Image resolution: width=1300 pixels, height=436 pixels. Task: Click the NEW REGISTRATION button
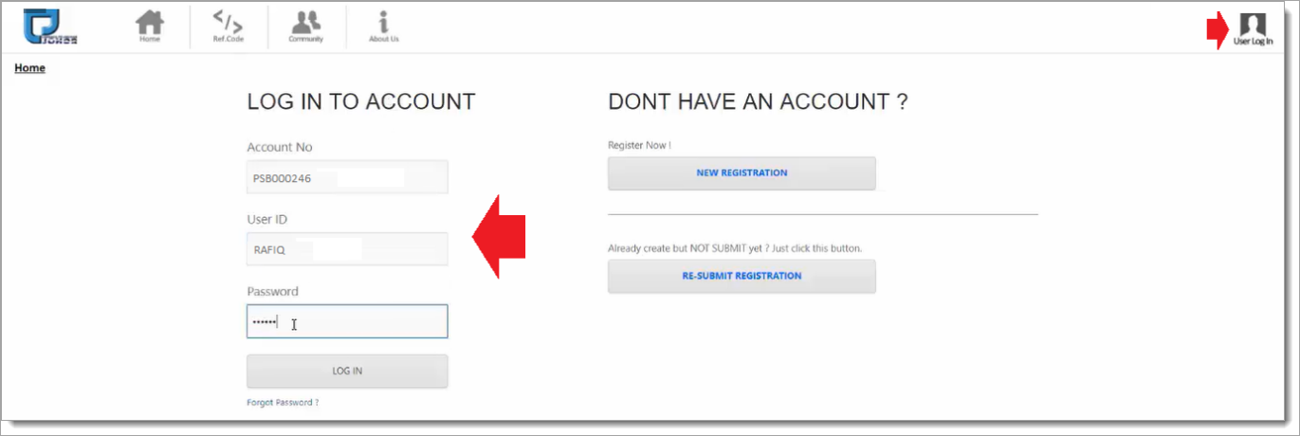(x=742, y=173)
